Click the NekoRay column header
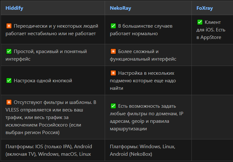Screen dimensions: 233x162 click(120, 8)
